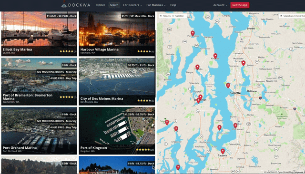This screenshot has width=305, height=174.
Task: Open the For Marinas dropdown menu
Action: point(156,5)
